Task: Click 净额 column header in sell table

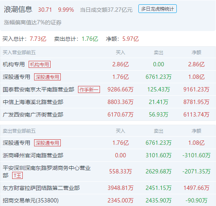Action: click(x=196, y=131)
